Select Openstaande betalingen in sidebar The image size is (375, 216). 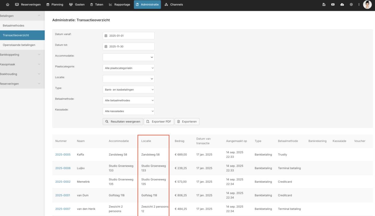[x=19, y=45]
